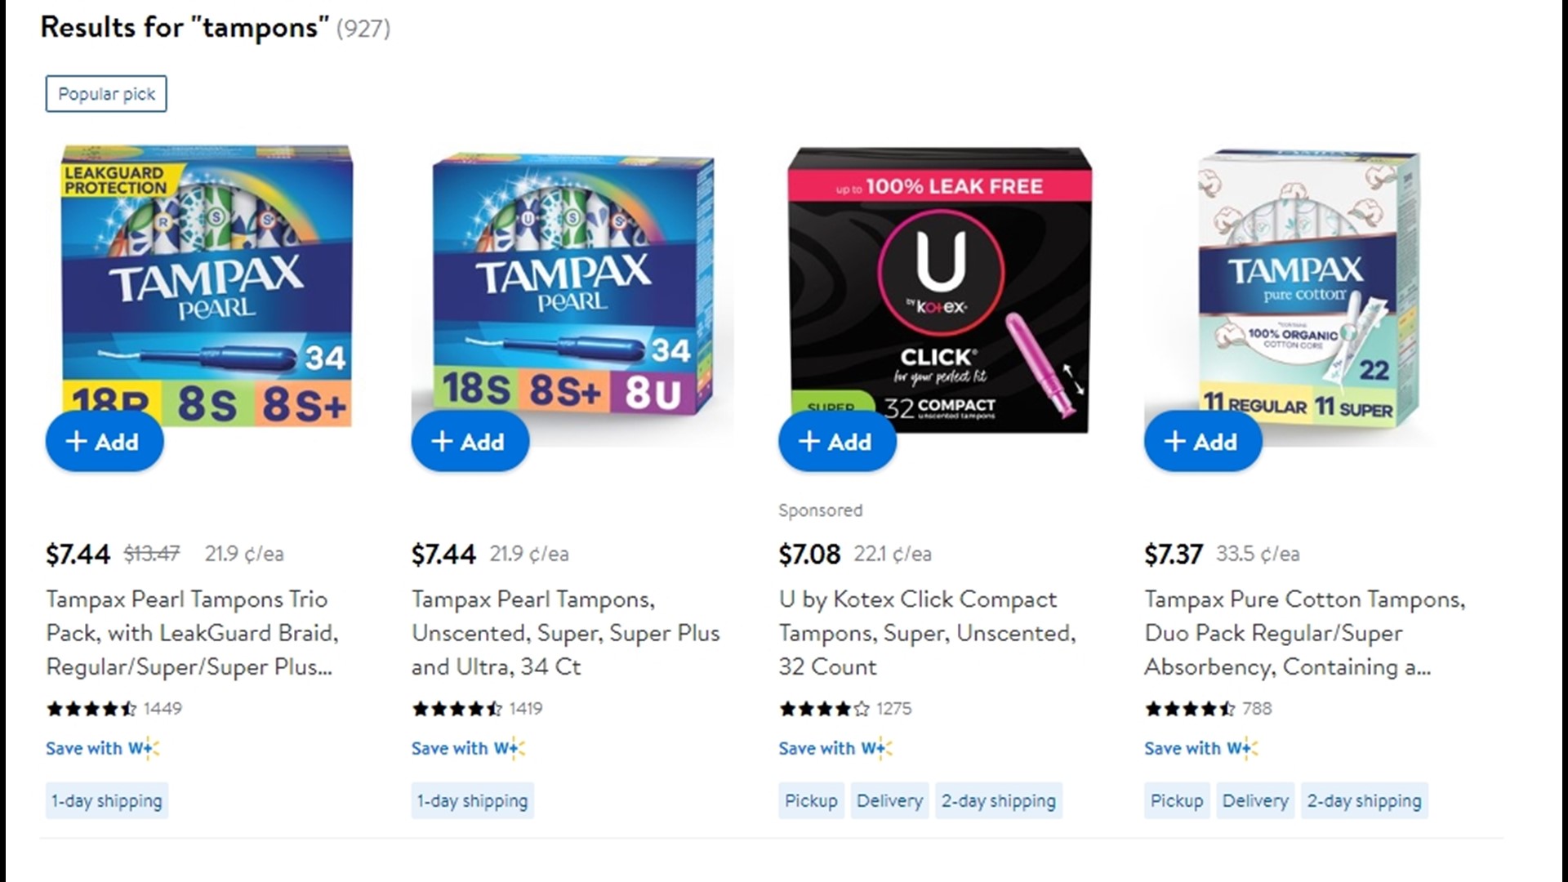Open the U by Kotex Click Compact product link
Image resolution: width=1568 pixels, height=882 pixels.
tap(927, 633)
